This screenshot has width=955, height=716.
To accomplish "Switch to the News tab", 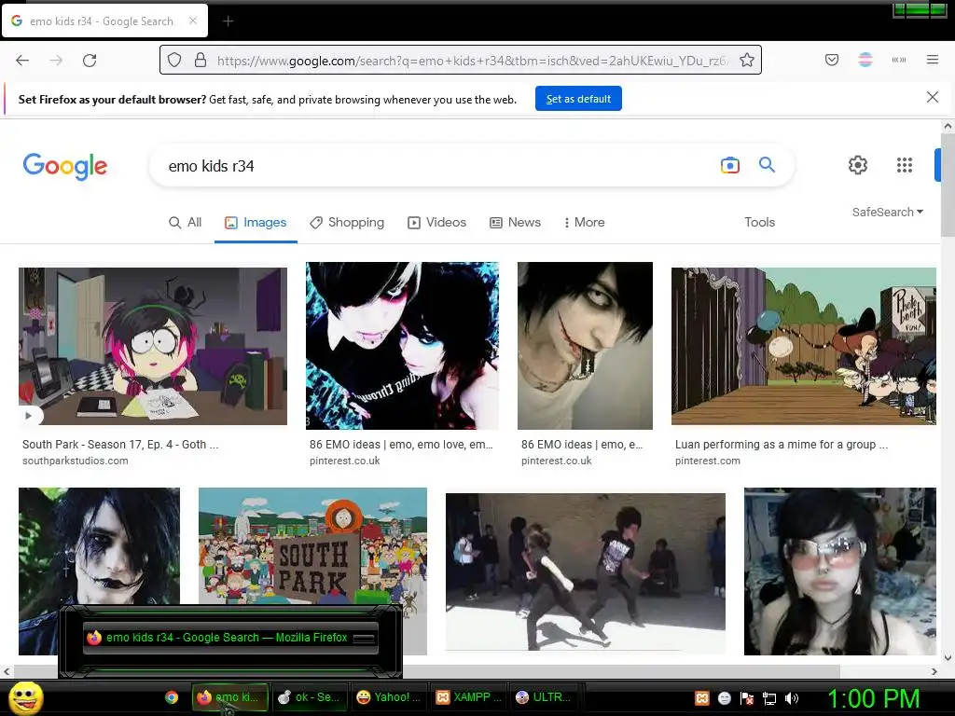I will 515,222.
